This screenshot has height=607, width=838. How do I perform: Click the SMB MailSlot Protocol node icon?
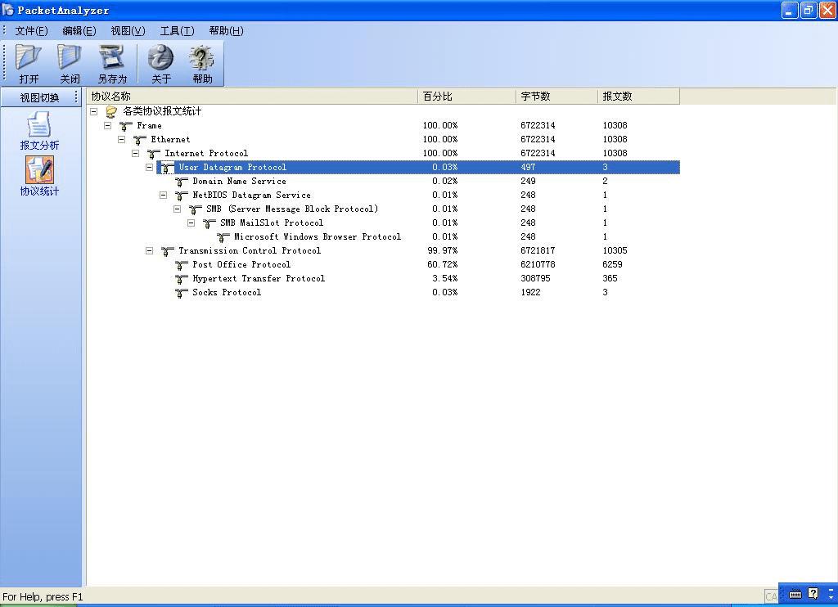tap(209, 223)
